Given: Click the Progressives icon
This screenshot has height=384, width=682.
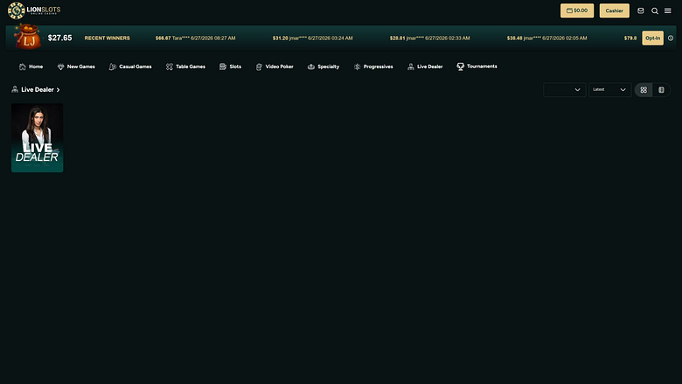Looking at the screenshot, I should point(357,66).
